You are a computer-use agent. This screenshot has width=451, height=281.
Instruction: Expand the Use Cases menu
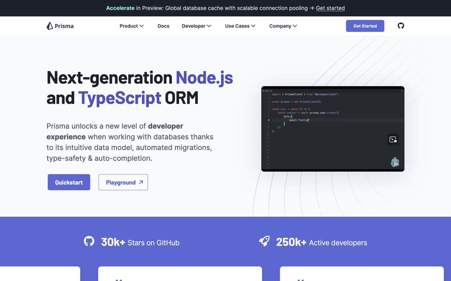tap(240, 26)
